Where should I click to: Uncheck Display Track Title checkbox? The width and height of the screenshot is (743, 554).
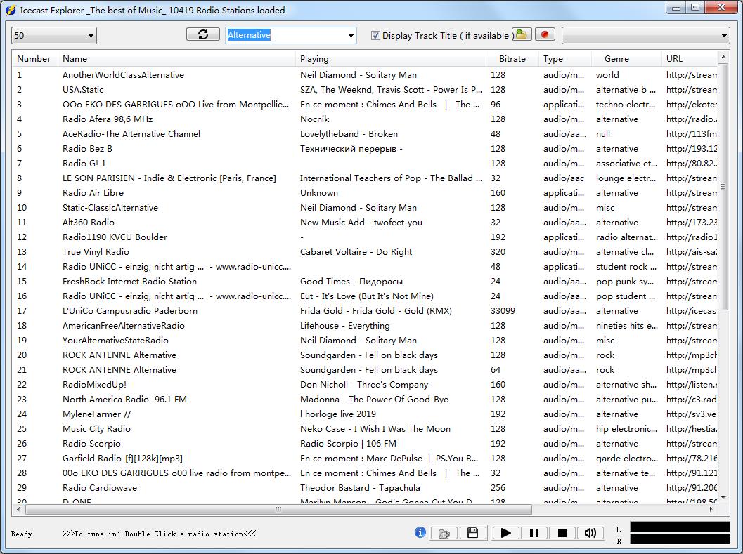point(375,35)
